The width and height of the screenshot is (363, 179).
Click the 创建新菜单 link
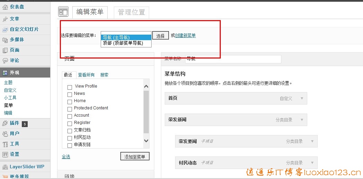pos(185,35)
